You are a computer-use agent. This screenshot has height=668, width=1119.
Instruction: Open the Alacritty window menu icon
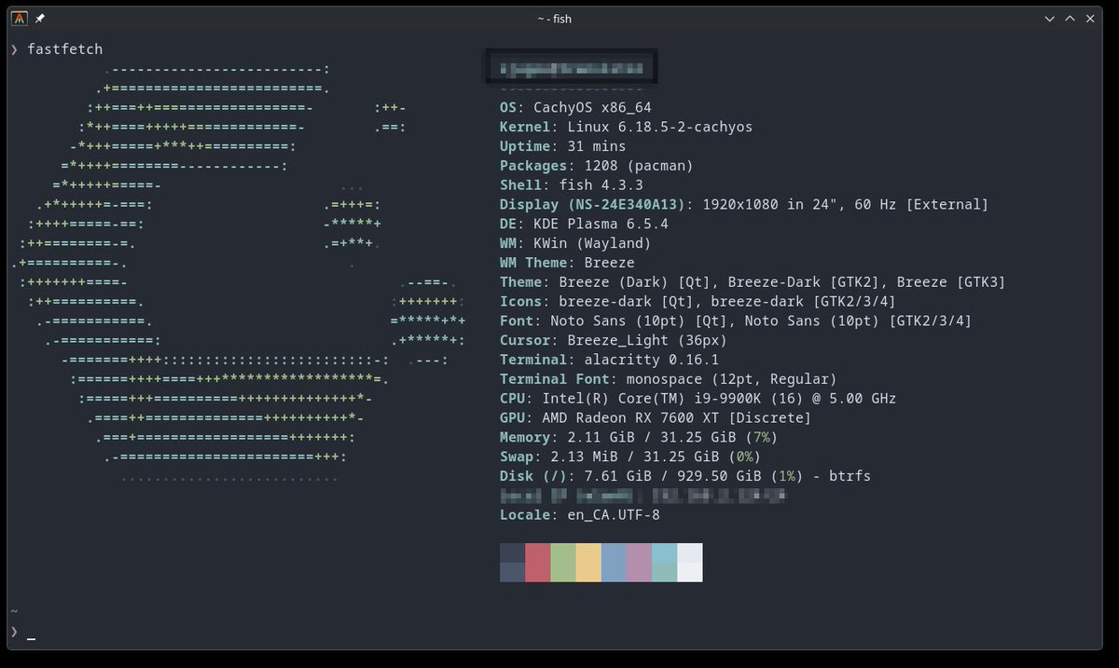[20, 18]
